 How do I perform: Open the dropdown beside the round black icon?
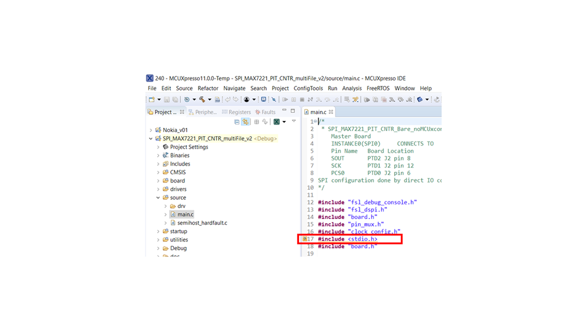[x=254, y=99]
